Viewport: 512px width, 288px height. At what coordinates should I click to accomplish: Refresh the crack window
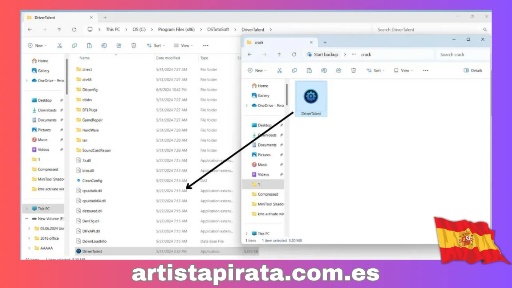pyautogui.click(x=294, y=54)
